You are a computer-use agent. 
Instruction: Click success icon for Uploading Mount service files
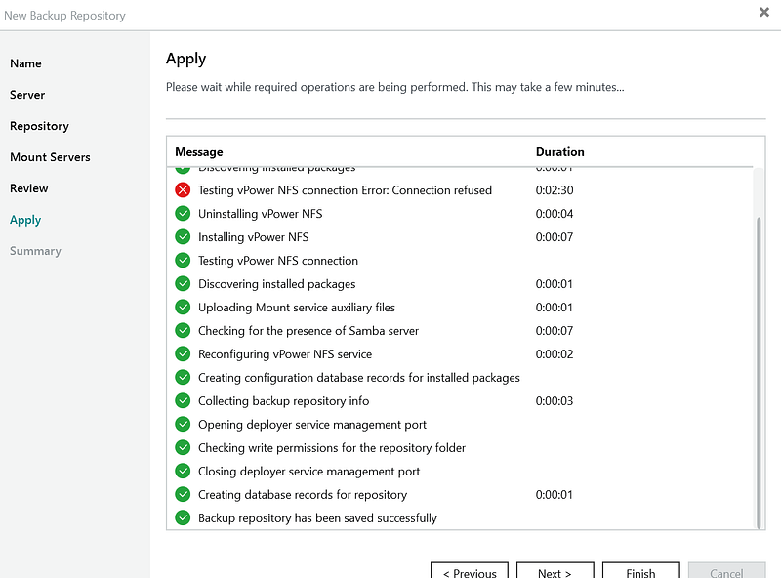[183, 308]
